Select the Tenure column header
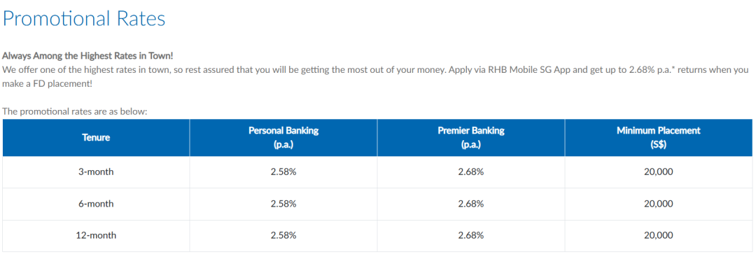This screenshot has width=756, height=257. pos(96,138)
